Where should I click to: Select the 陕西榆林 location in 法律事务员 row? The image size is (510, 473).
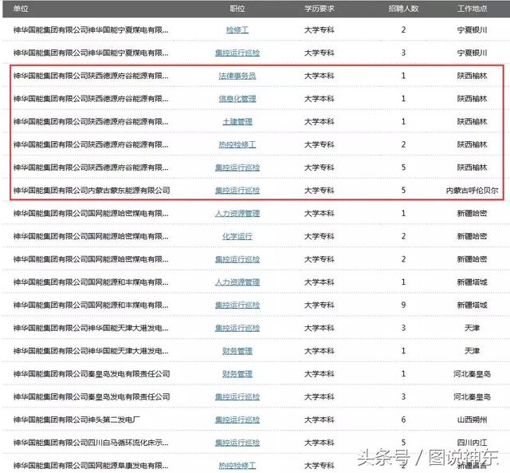point(473,76)
